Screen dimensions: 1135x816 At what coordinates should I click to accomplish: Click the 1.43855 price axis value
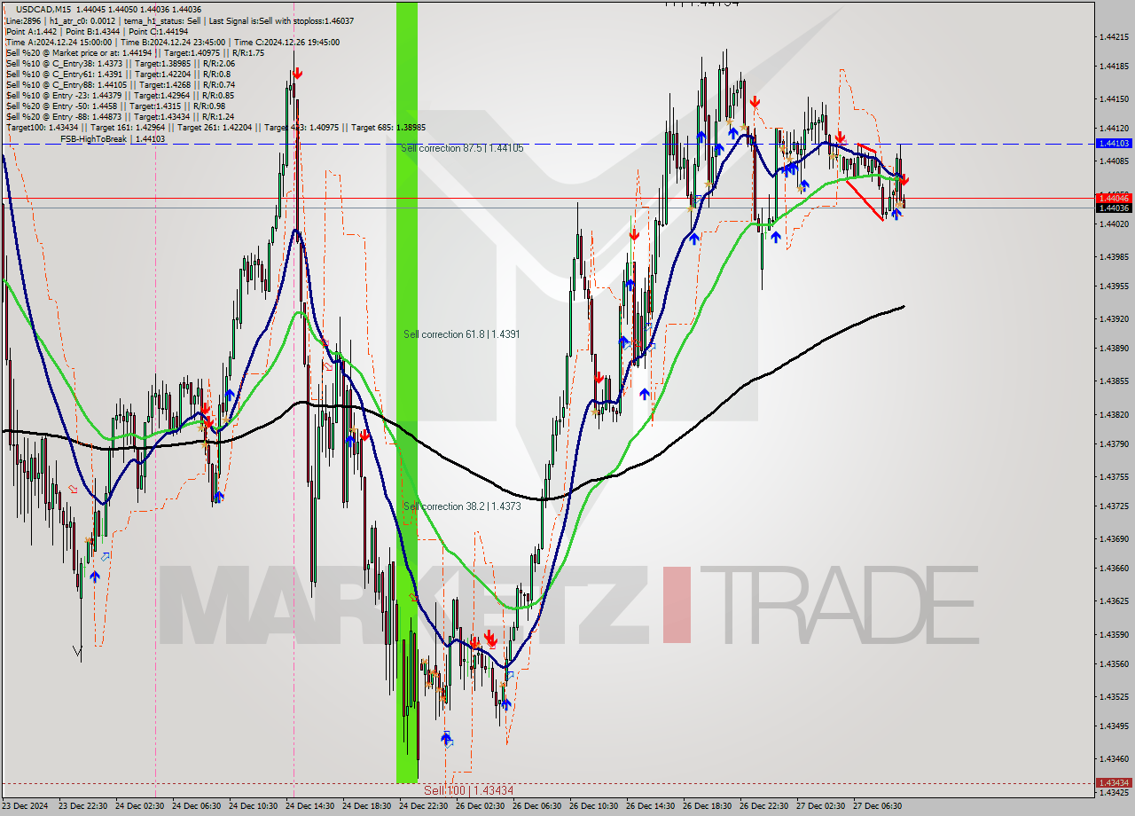(1113, 381)
